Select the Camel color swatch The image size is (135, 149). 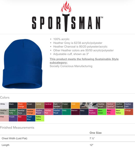[40, 105]
